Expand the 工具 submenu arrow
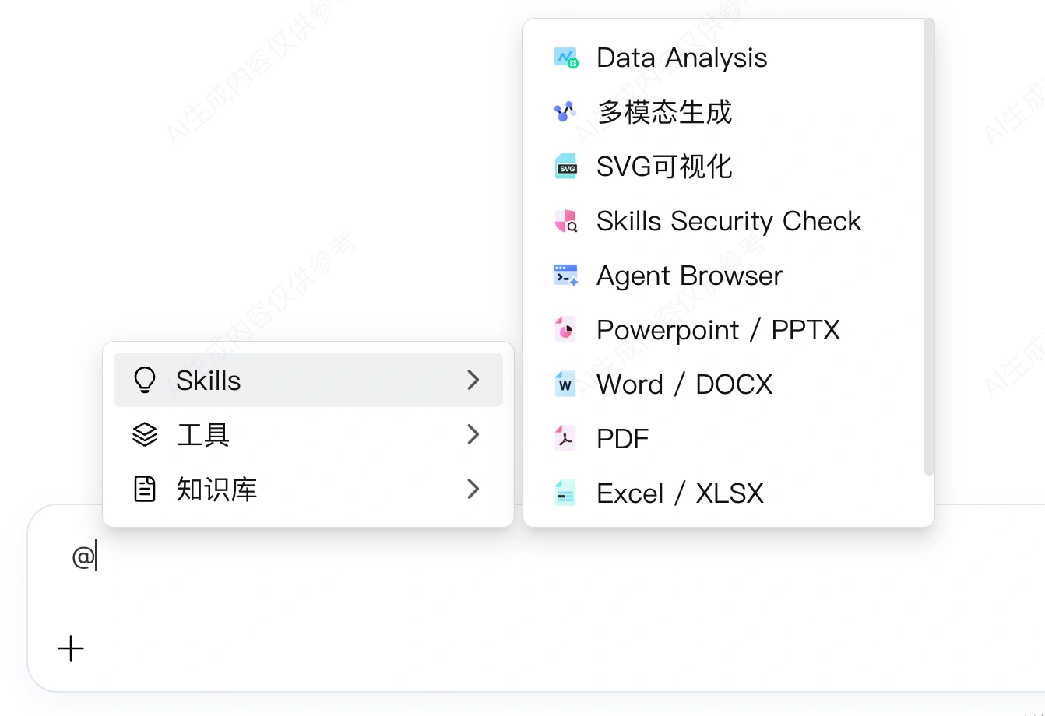This screenshot has height=716, width=1045. click(x=473, y=434)
